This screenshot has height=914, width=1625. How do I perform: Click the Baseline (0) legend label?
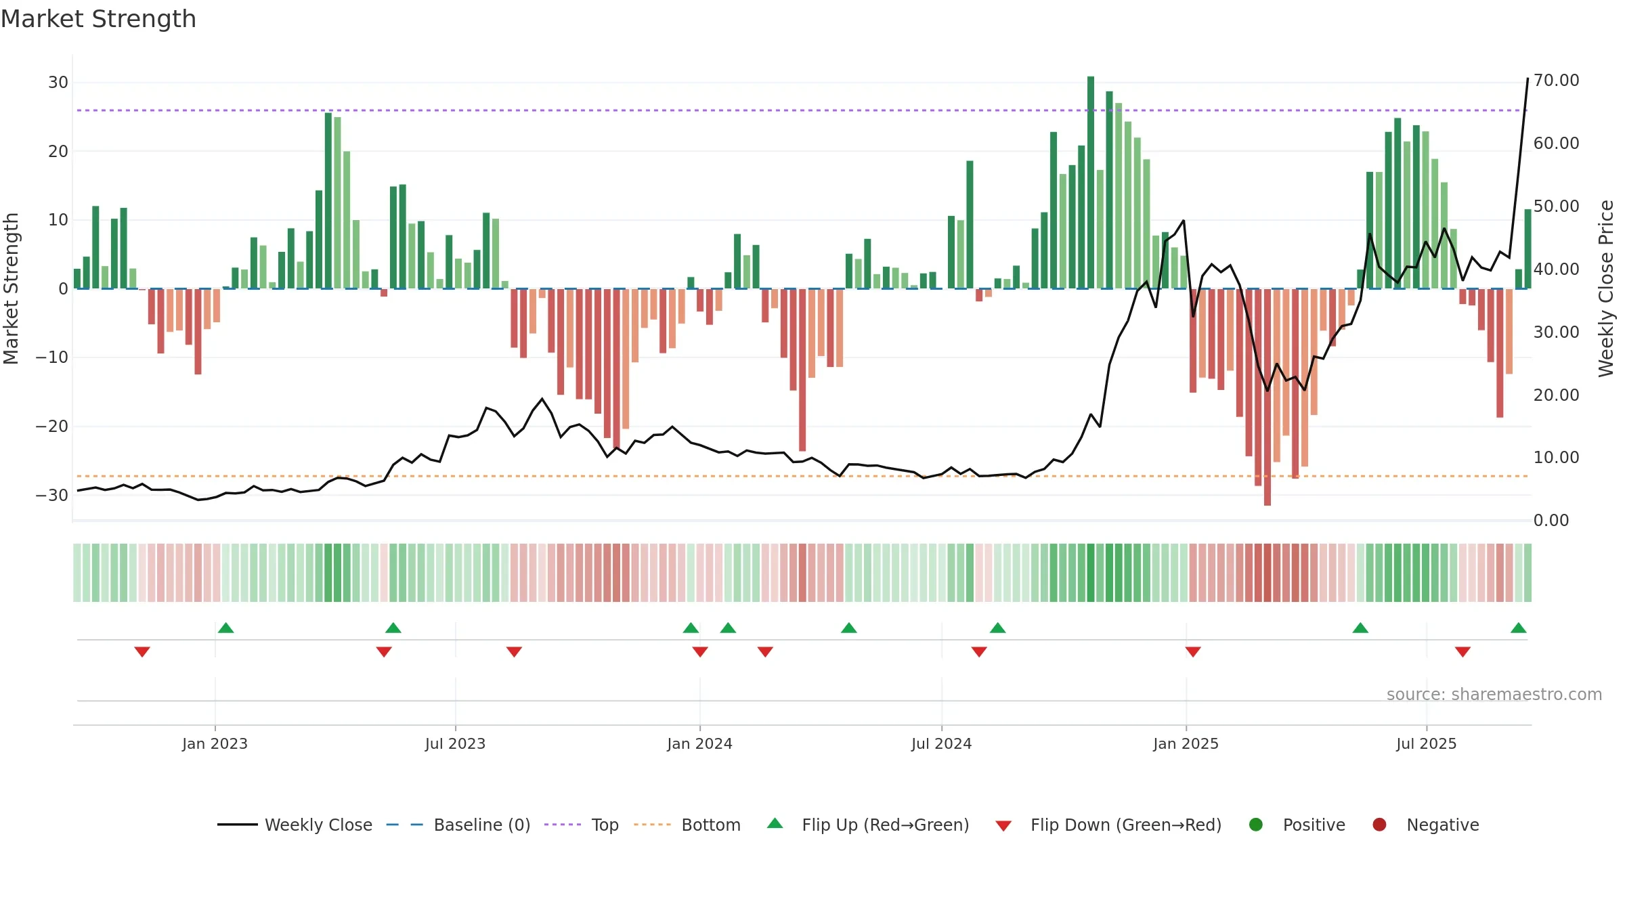tap(482, 825)
